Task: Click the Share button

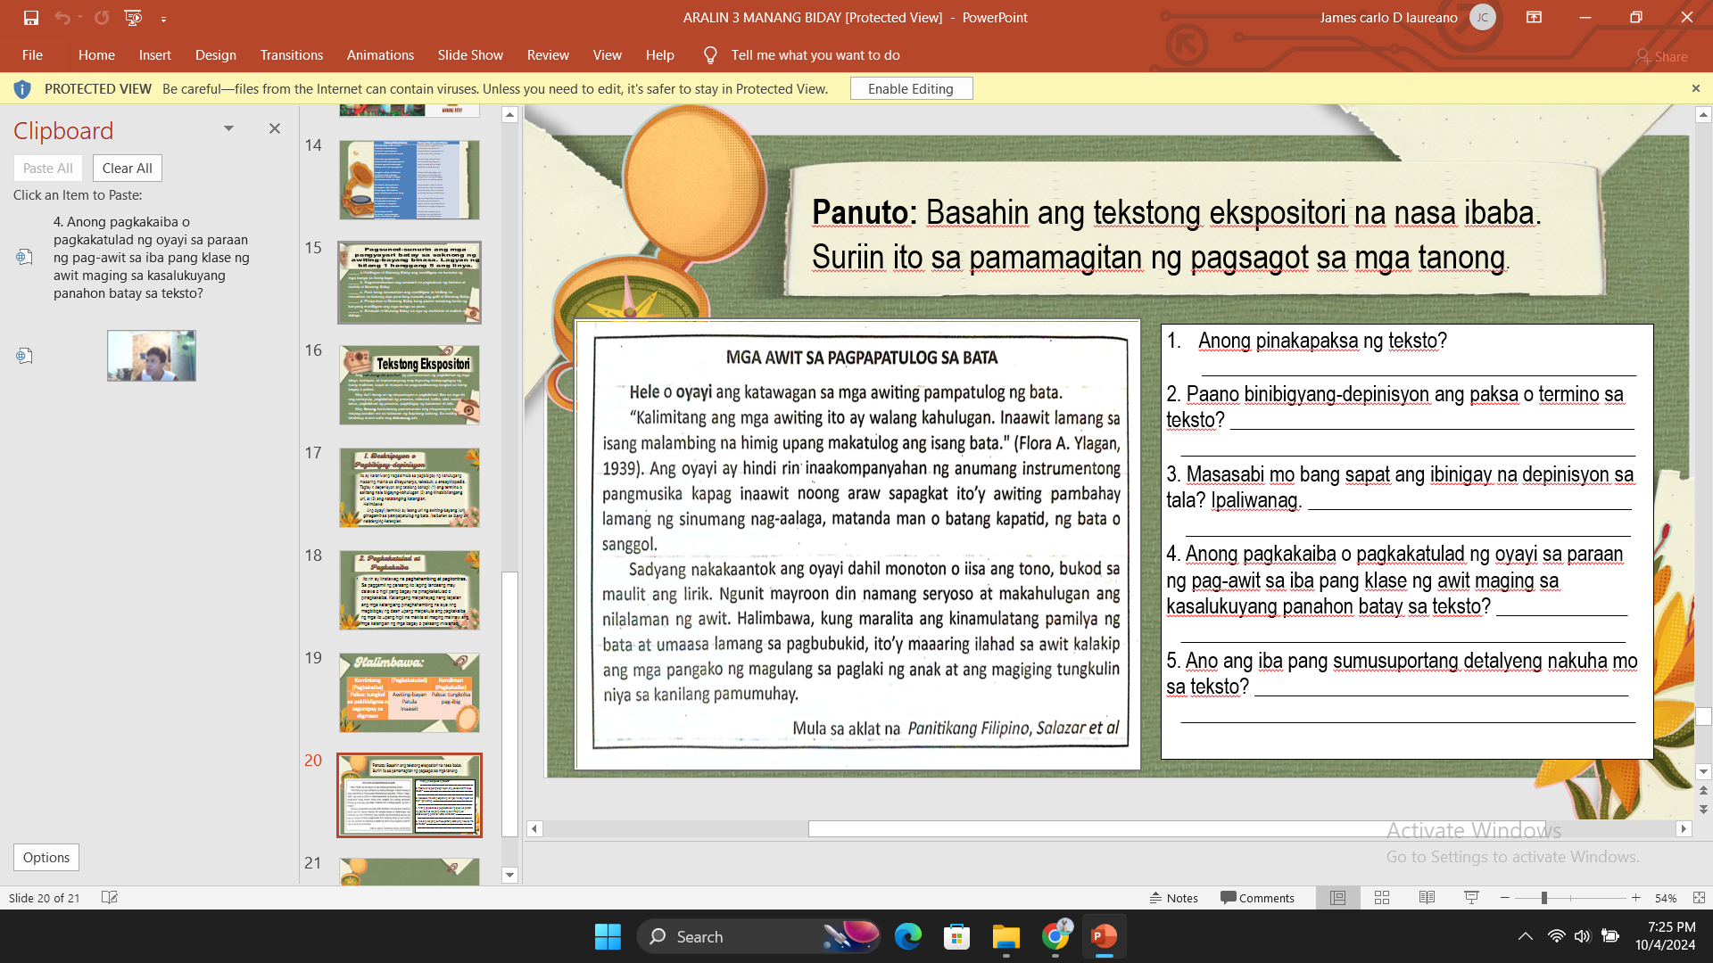Action: pyautogui.click(x=1661, y=56)
